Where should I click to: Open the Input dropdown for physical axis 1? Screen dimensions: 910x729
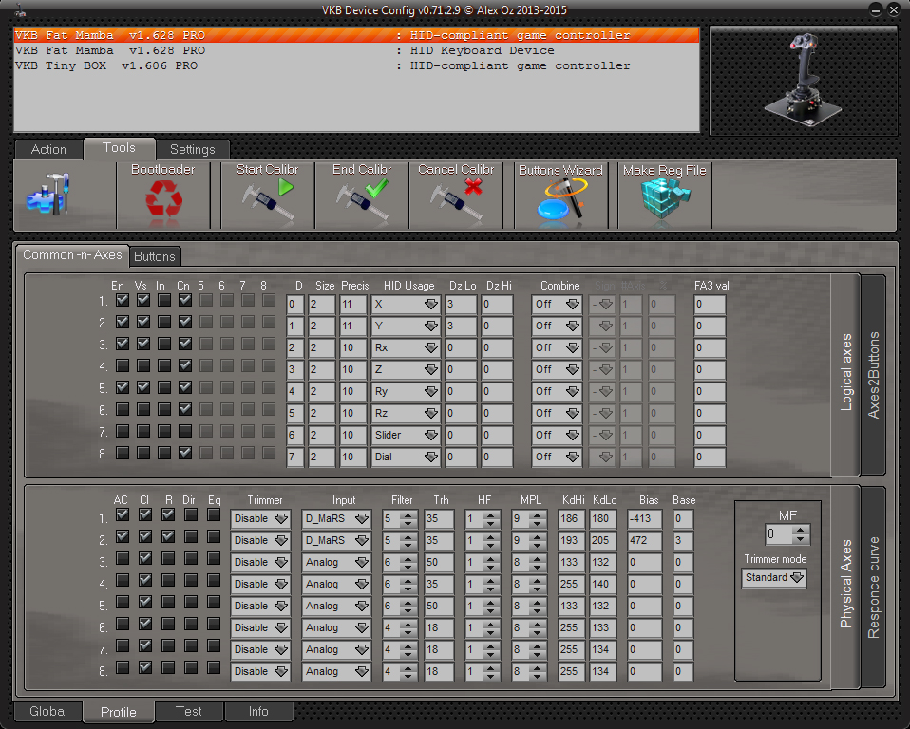pyautogui.click(x=336, y=518)
